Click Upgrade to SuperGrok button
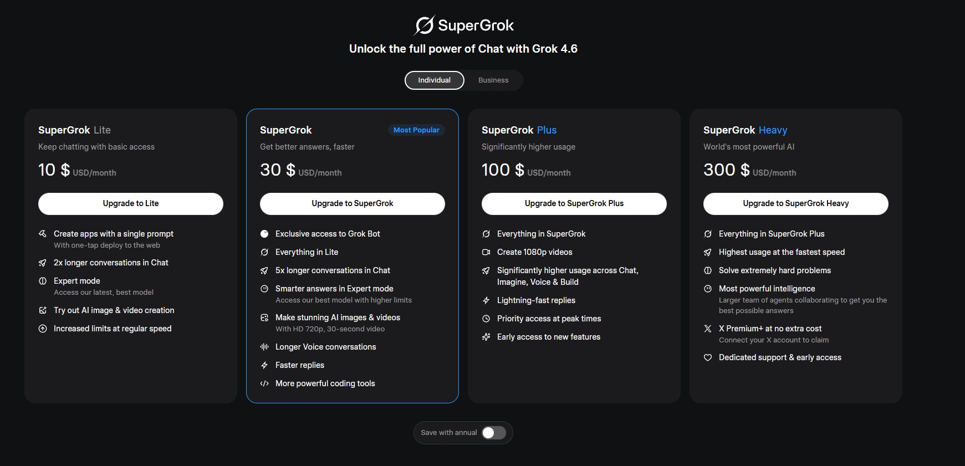Screen dimensions: 965x466 [x=353, y=204]
